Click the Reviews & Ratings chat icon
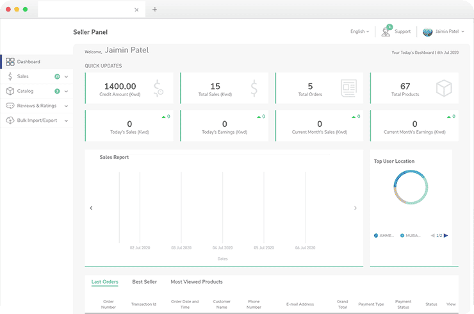This screenshot has height=314, width=474. (x=10, y=106)
